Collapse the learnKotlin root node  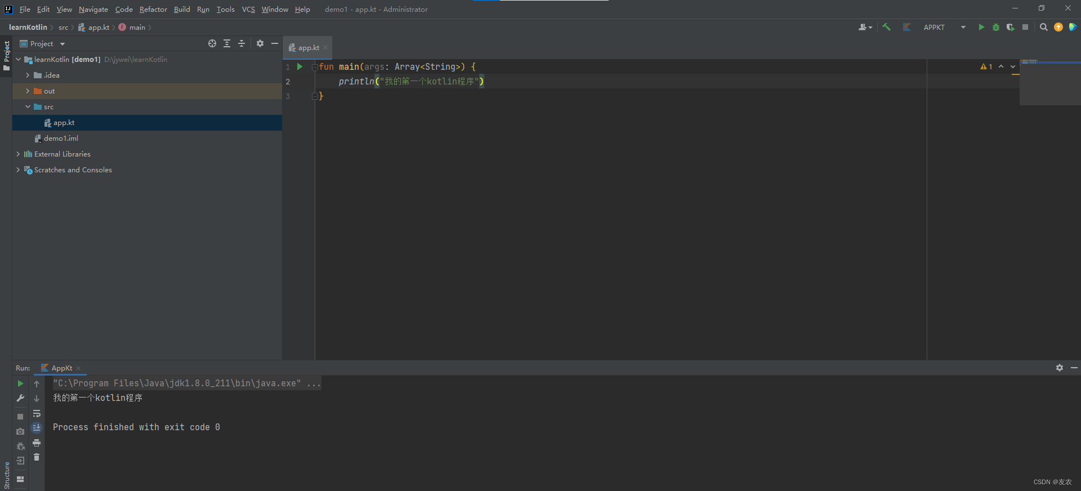click(x=18, y=59)
